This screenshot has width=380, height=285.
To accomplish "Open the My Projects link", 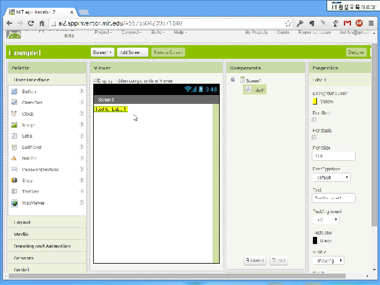I will point(256,32).
